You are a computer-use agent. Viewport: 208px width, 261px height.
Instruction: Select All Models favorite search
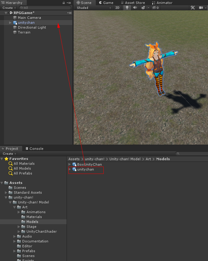tap(22, 168)
